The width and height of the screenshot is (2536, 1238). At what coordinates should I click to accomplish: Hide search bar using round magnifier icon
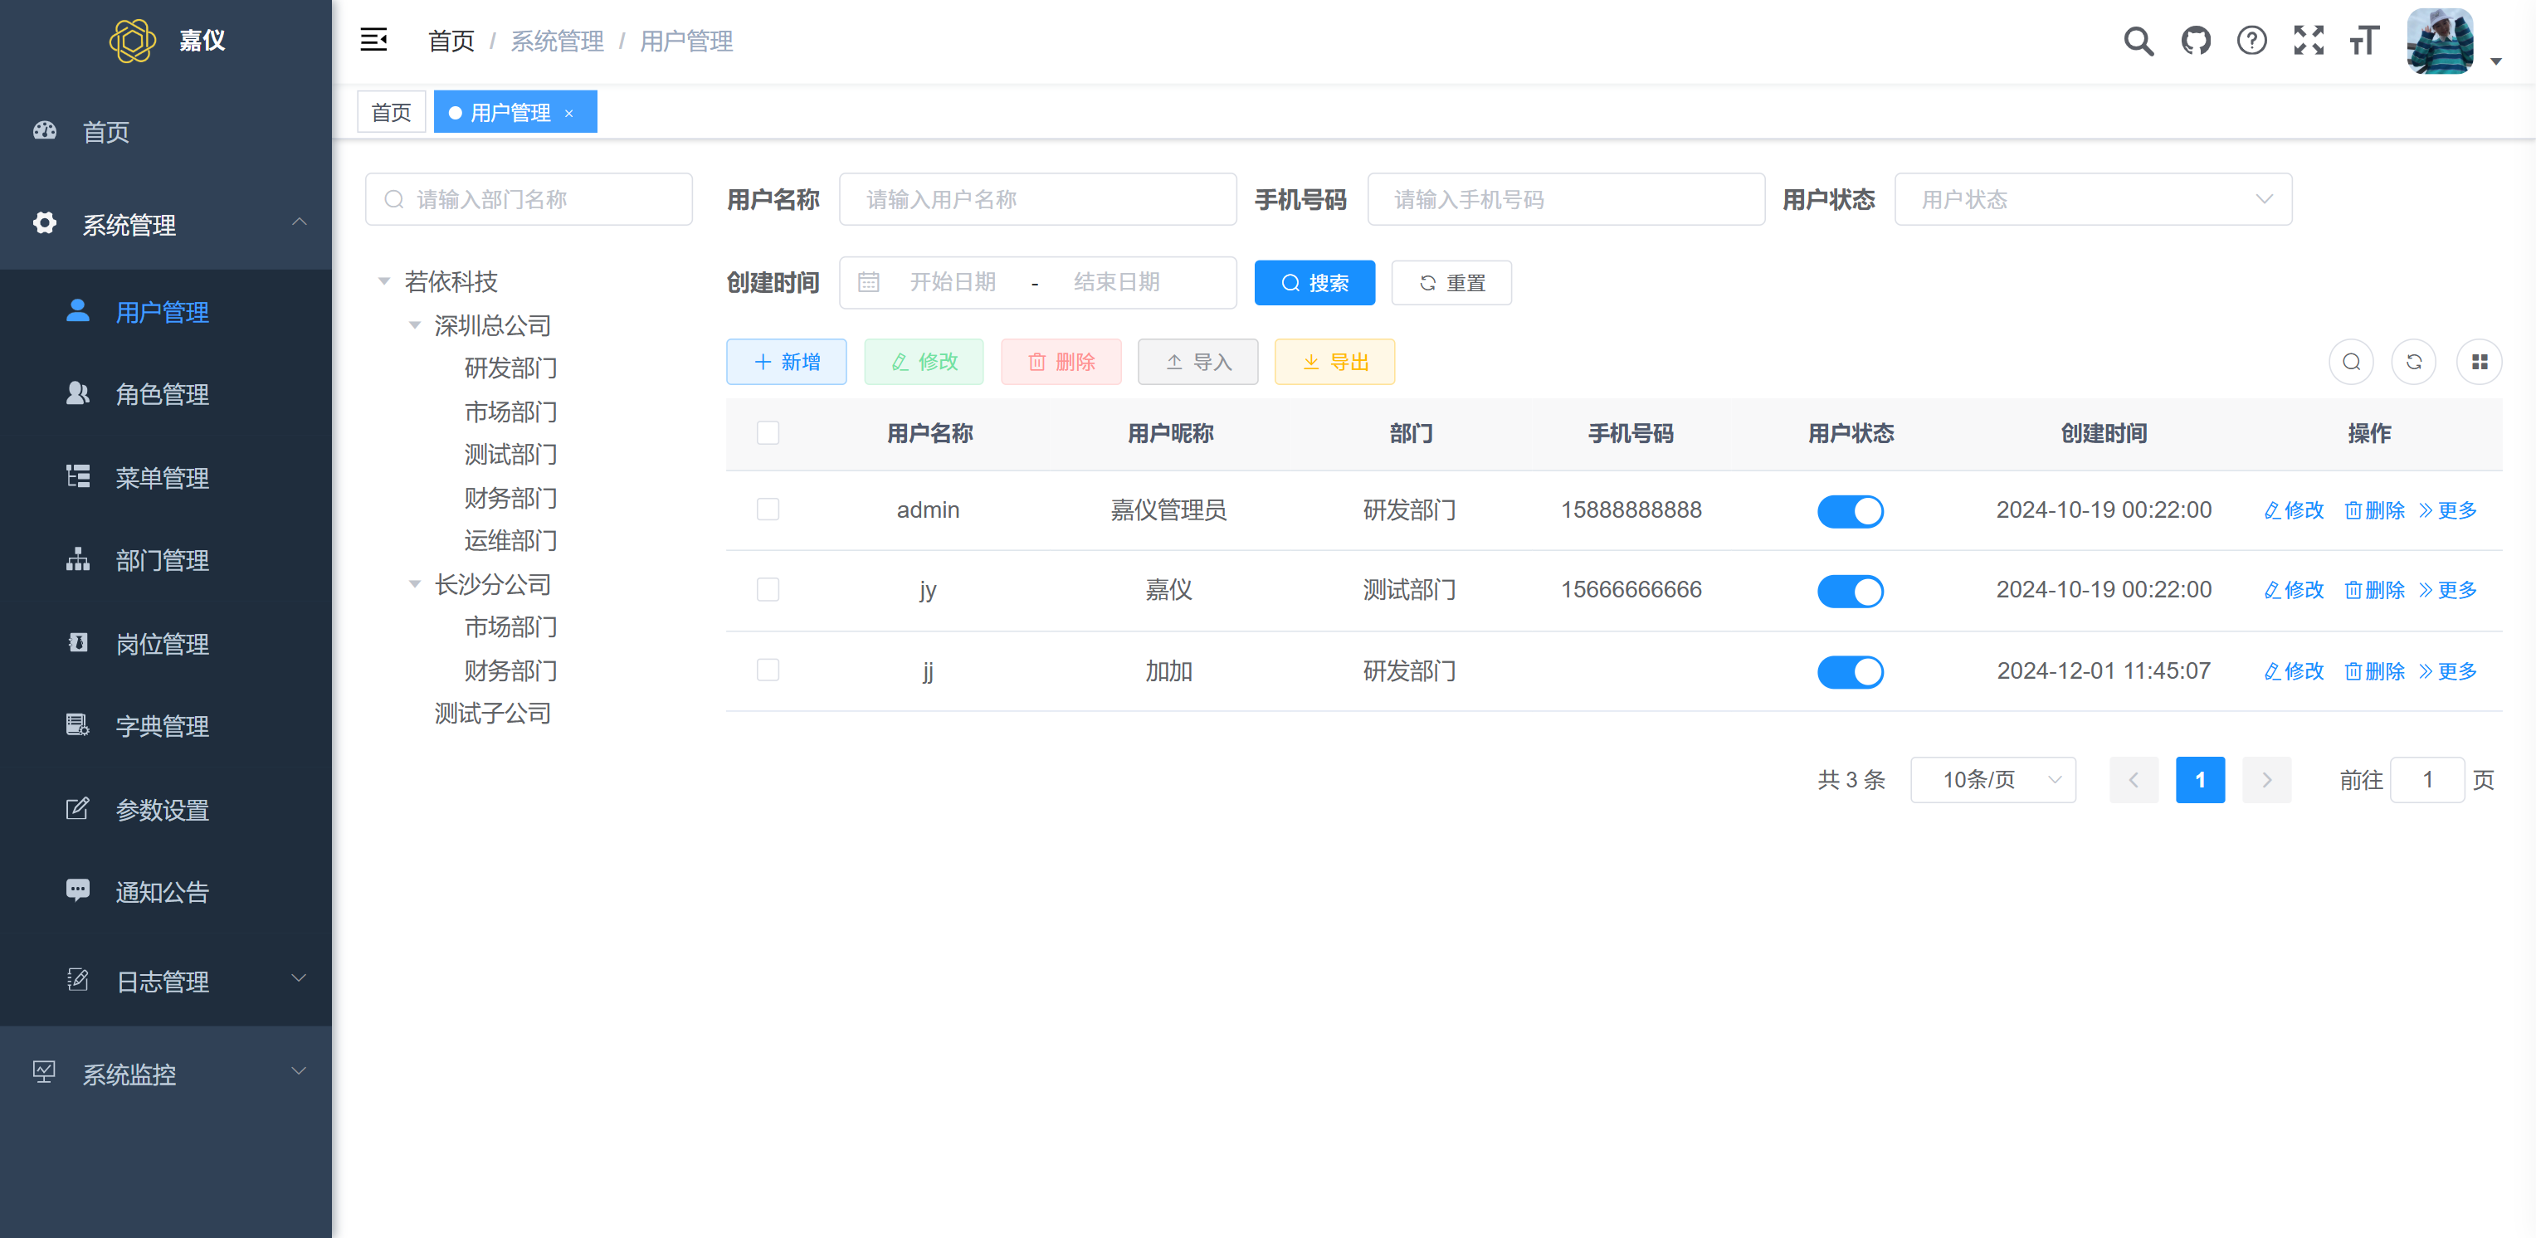pos(2350,362)
